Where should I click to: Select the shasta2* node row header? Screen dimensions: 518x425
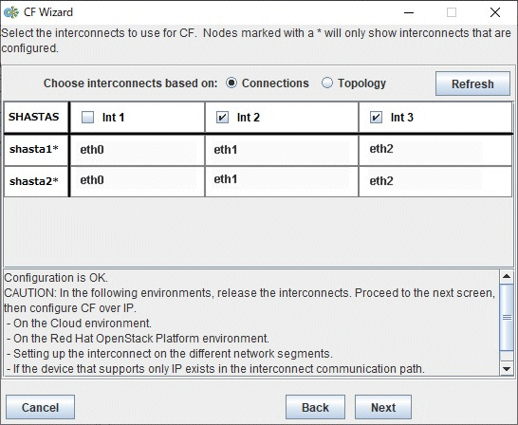click(x=35, y=181)
